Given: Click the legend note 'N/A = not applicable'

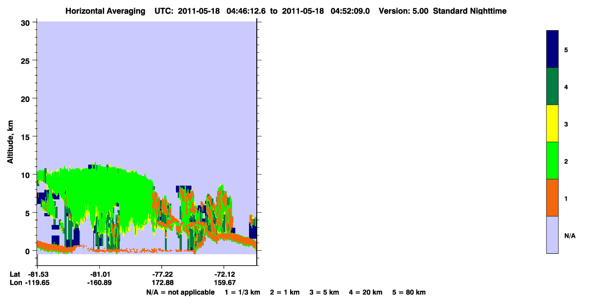Looking at the screenshot, I should coord(180,292).
